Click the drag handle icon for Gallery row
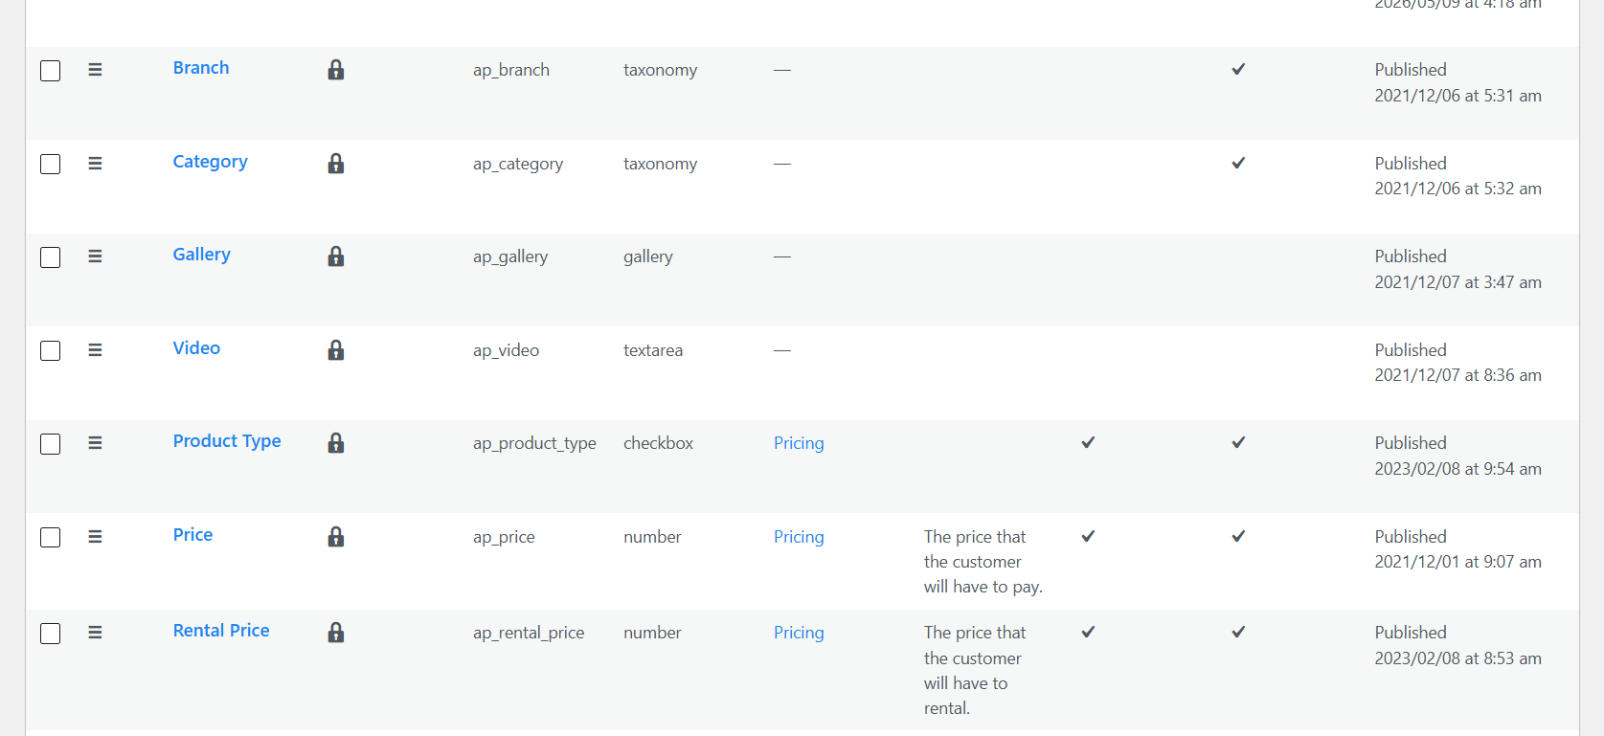This screenshot has width=1604, height=736. (95, 256)
